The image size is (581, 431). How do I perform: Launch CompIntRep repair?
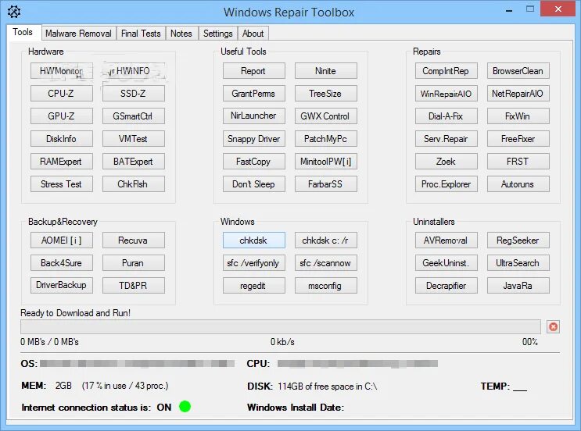tap(447, 70)
